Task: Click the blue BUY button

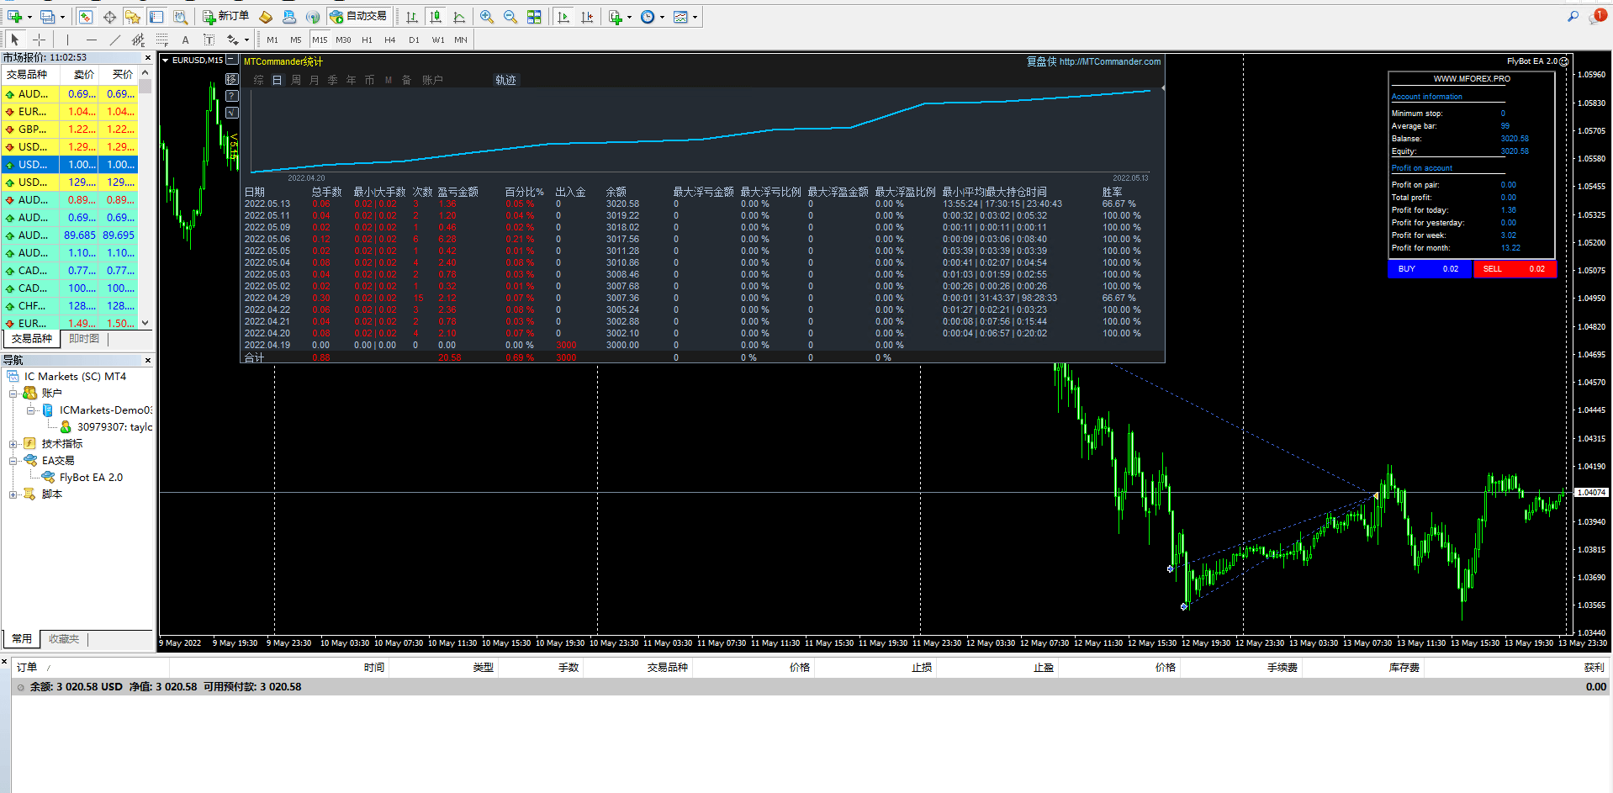Action: 1429,269
